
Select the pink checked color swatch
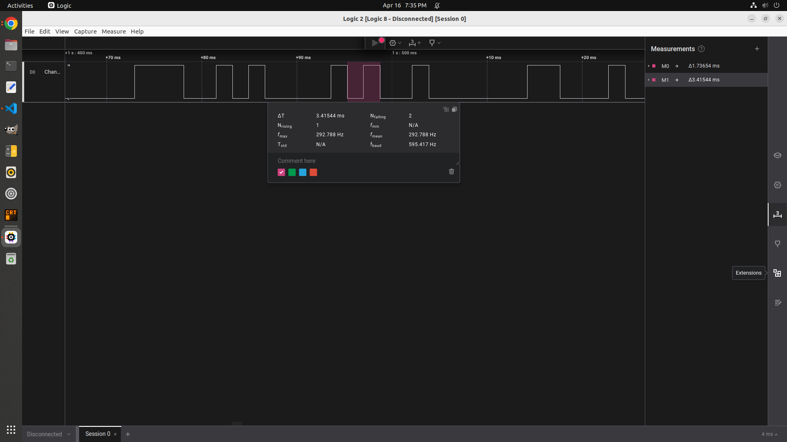tap(281, 172)
